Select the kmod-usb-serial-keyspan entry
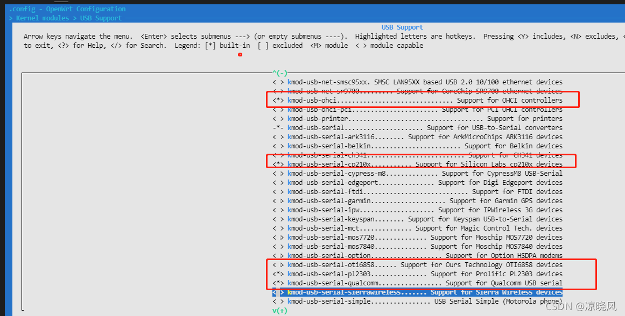This screenshot has width=625, height=316. (x=417, y=219)
